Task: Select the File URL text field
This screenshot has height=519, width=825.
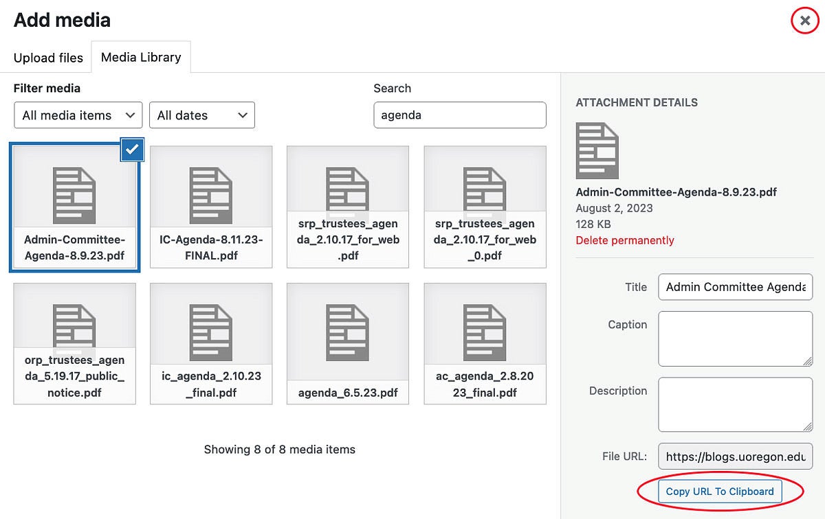Action: [x=735, y=456]
